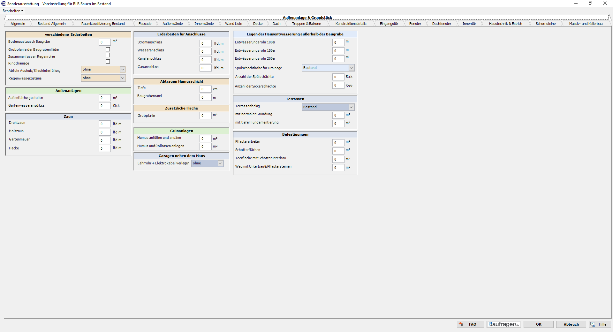Confirm with the OK button

[x=539, y=324]
